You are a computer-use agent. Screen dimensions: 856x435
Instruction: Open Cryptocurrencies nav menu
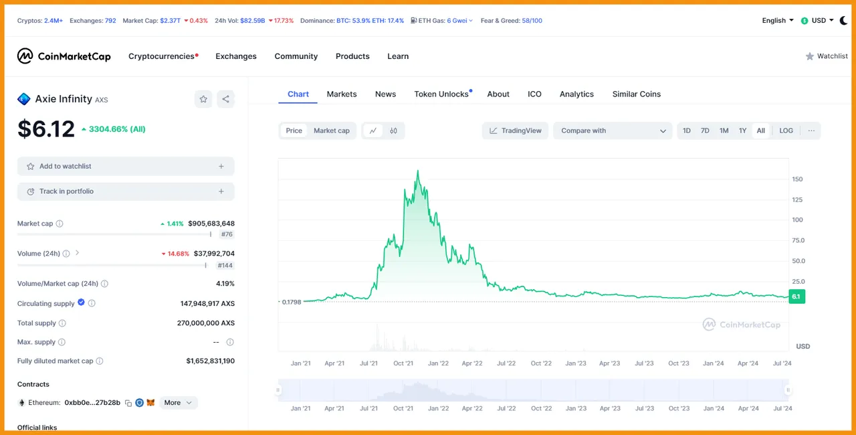pos(163,56)
